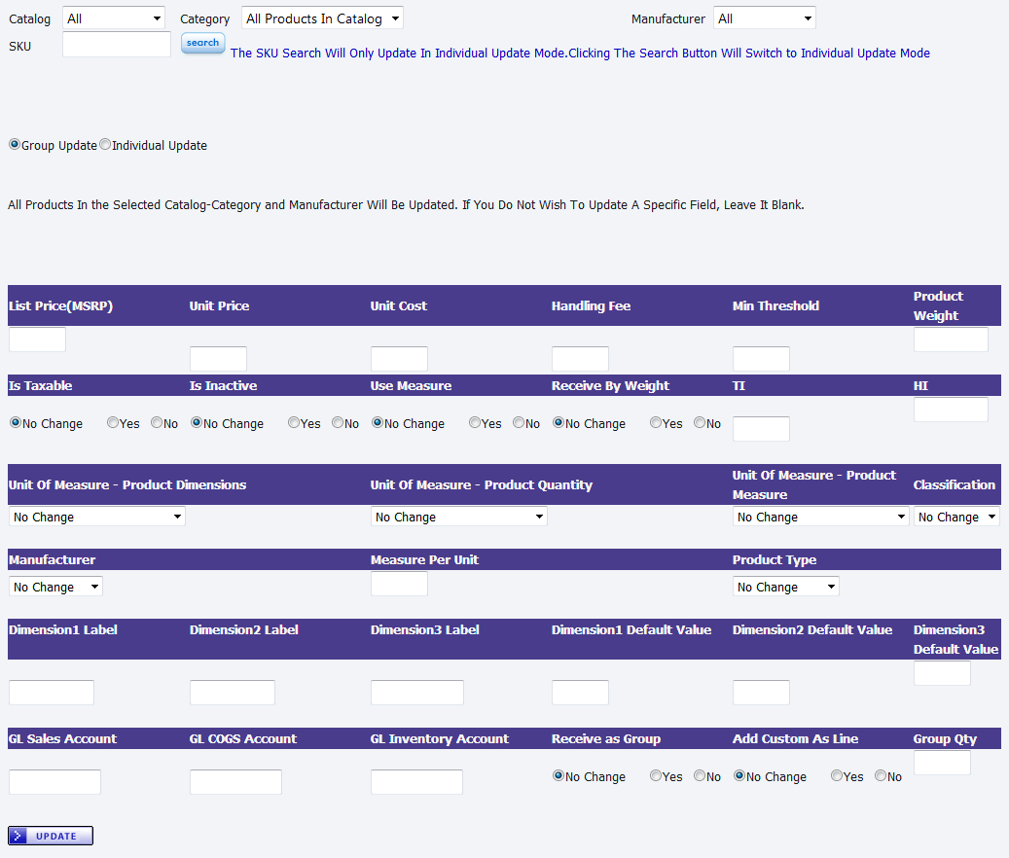Open the Category dropdown

pyautogui.click(x=321, y=18)
